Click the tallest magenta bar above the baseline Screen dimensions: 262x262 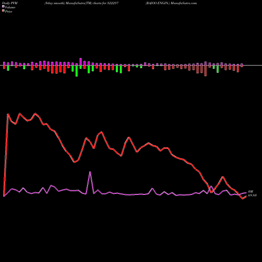tap(81, 62)
